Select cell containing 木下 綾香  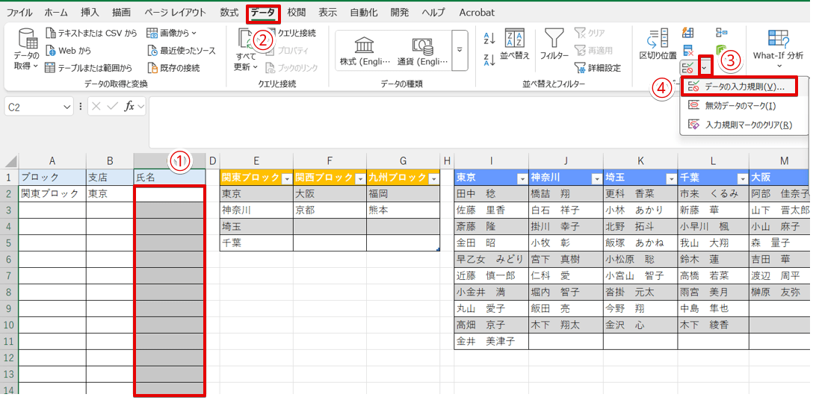click(x=714, y=325)
